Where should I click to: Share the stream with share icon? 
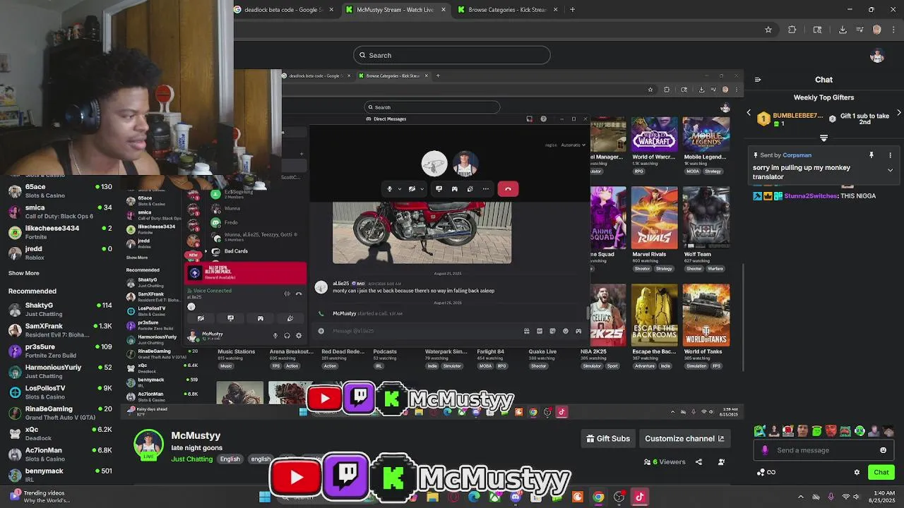[698, 462]
